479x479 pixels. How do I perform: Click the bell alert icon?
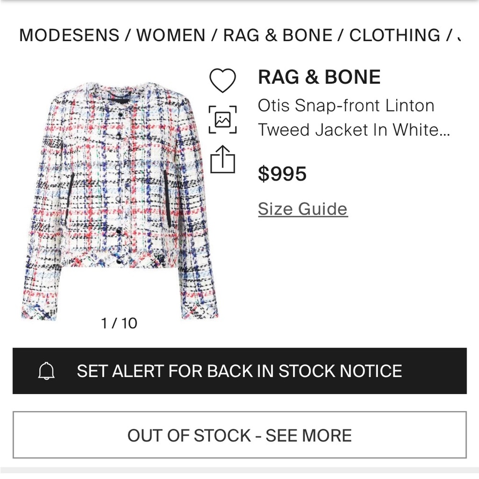(46, 371)
